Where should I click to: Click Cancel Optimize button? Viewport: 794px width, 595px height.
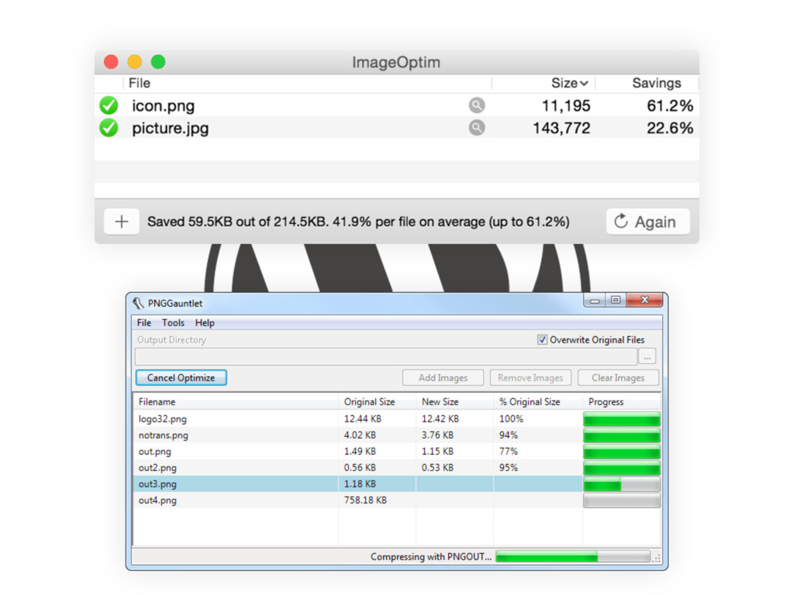181,377
